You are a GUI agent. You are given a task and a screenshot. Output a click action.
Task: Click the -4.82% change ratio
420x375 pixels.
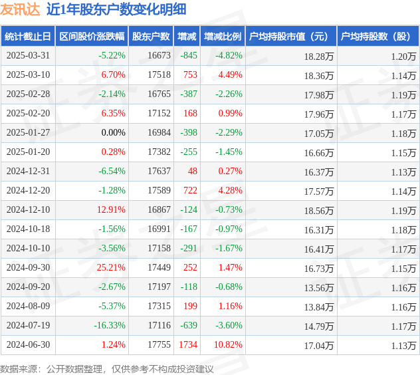(229, 55)
